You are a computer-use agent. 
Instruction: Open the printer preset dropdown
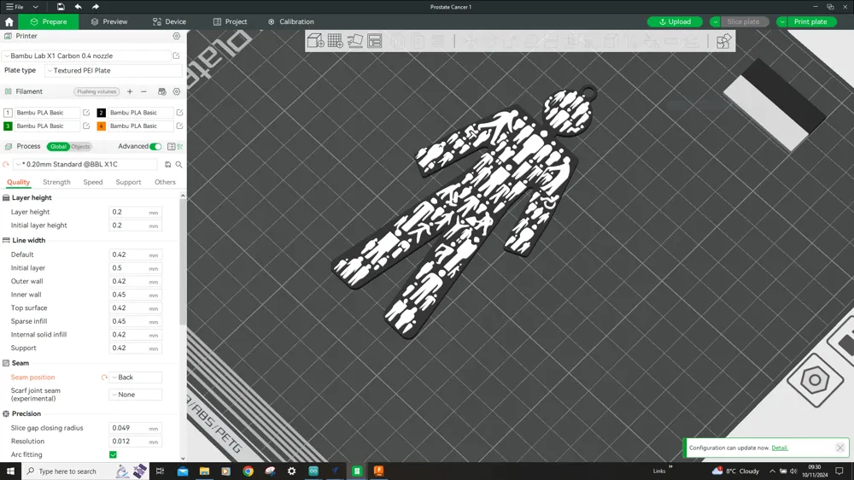point(87,56)
